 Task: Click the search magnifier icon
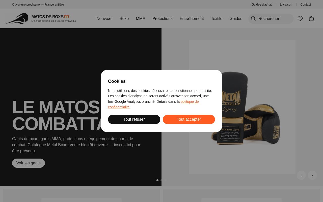coord(253,19)
